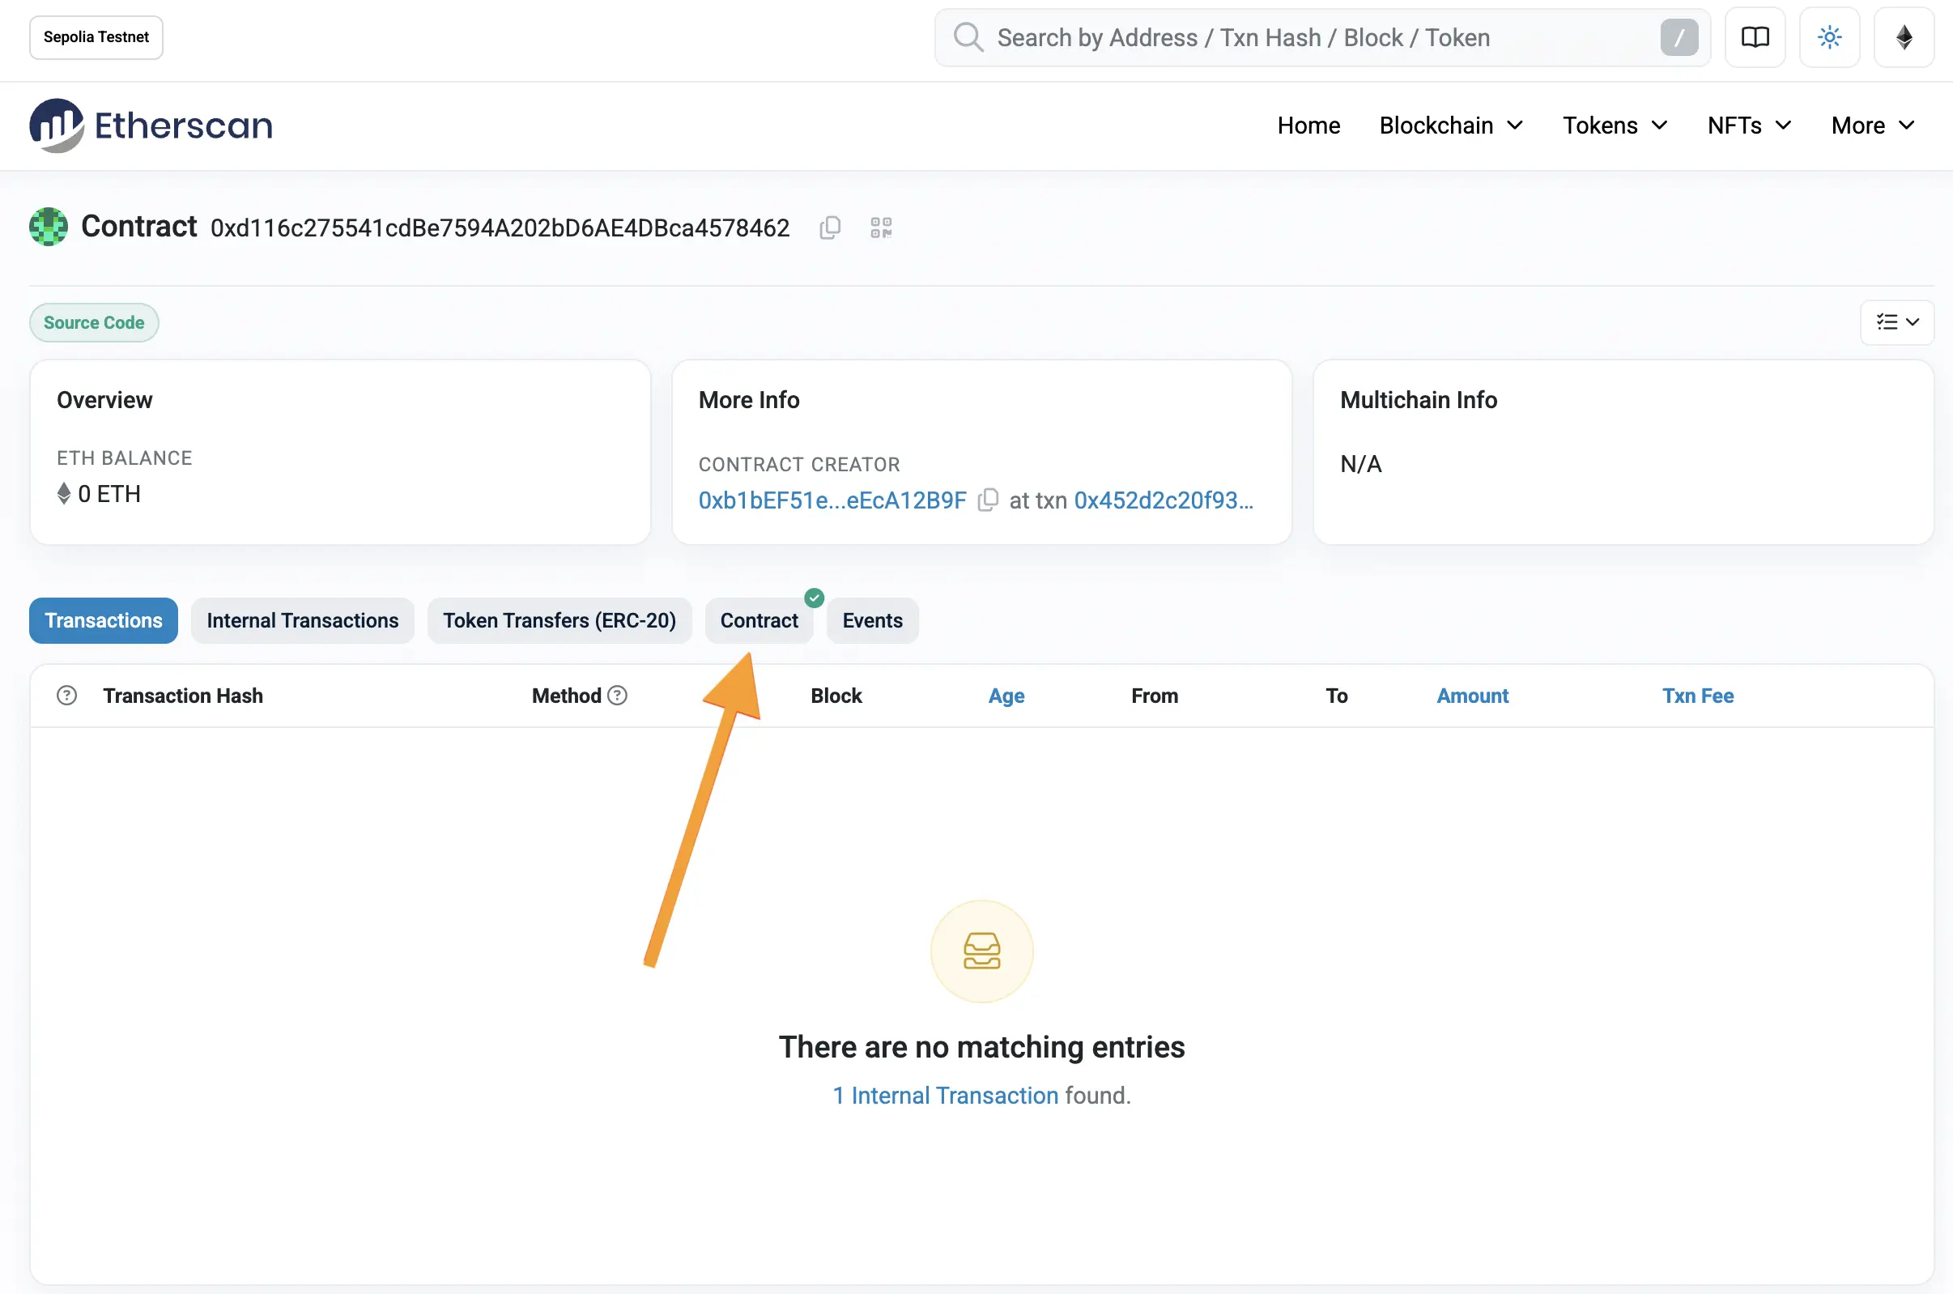
Task: Show the QR code for the contract address
Action: pos(879,228)
